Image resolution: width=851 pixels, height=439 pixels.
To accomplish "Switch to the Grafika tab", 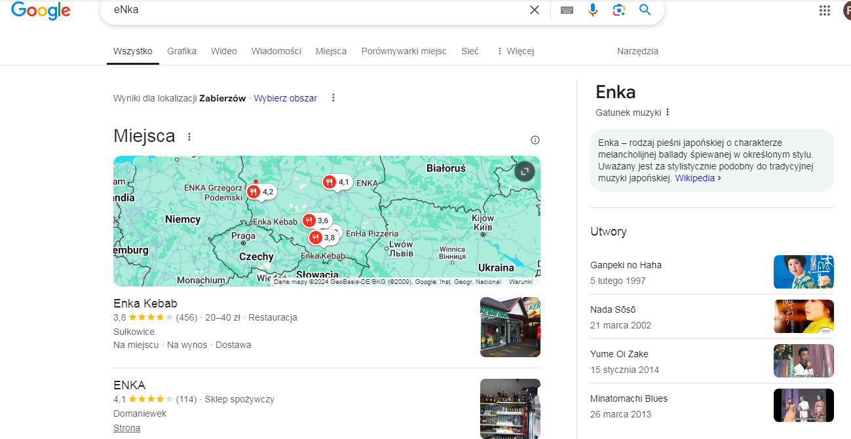I will [181, 51].
